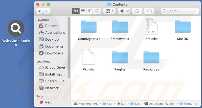Select the PlugIns folder icon
The height and width of the screenshot is (108, 202).
tap(120, 57)
